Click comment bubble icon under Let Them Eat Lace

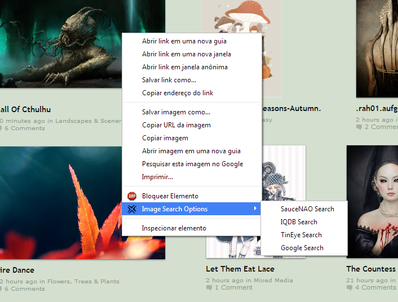pyautogui.click(x=209, y=287)
